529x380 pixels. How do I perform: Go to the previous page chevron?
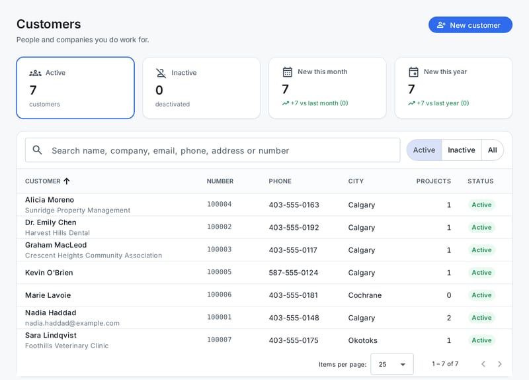[x=483, y=364]
